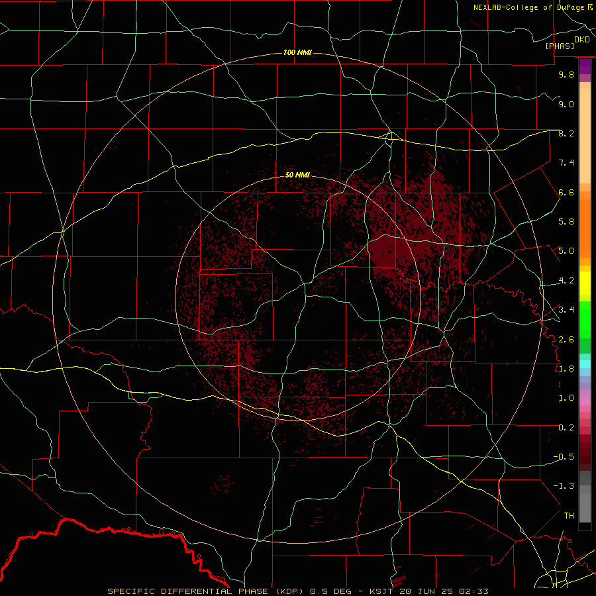Click the 3.4 legend value

pyautogui.click(x=566, y=310)
